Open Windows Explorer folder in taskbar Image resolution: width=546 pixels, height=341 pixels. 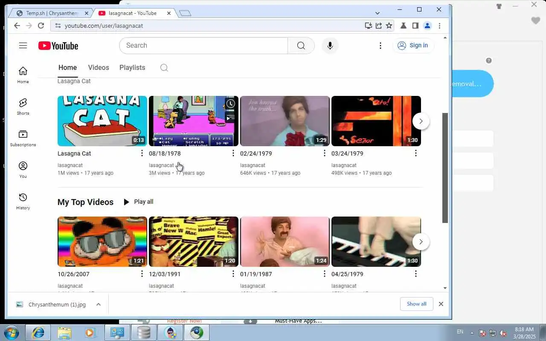point(64,332)
